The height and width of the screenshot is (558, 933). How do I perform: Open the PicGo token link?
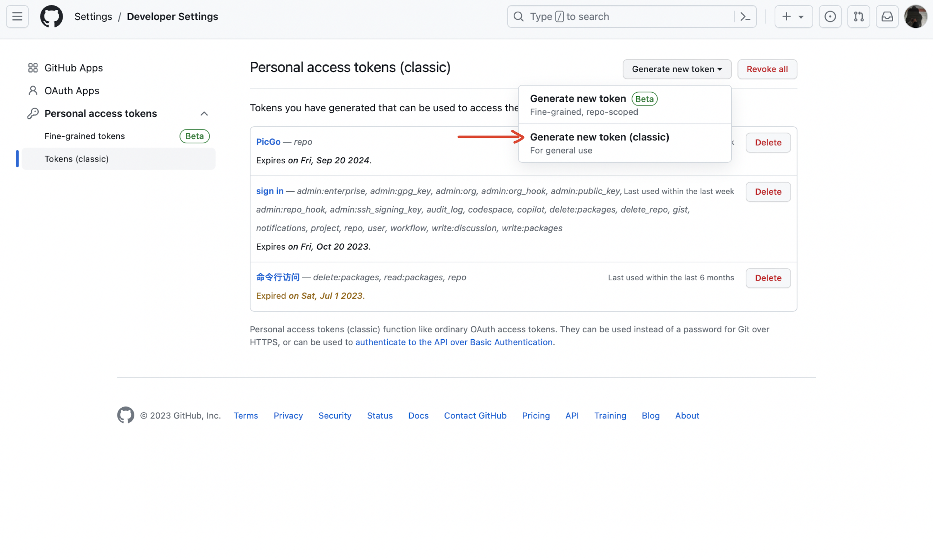[x=268, y=142]
